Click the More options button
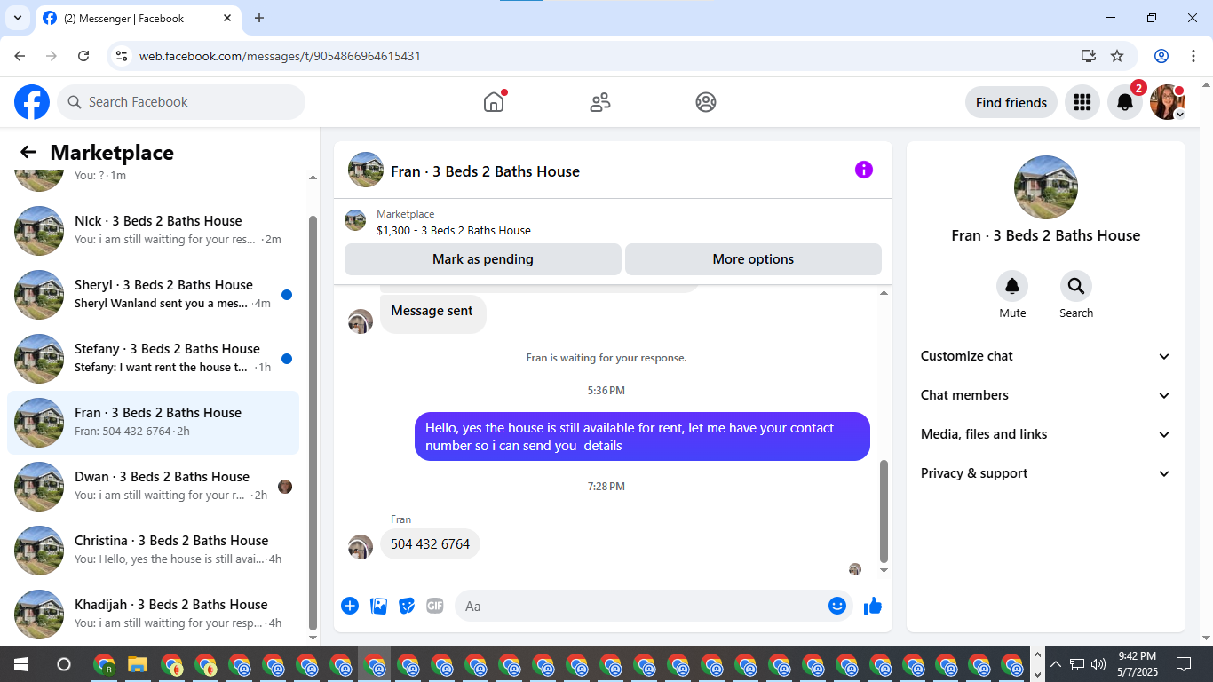Viewport: 1213px width, 682px height. [x=753, y=259]
